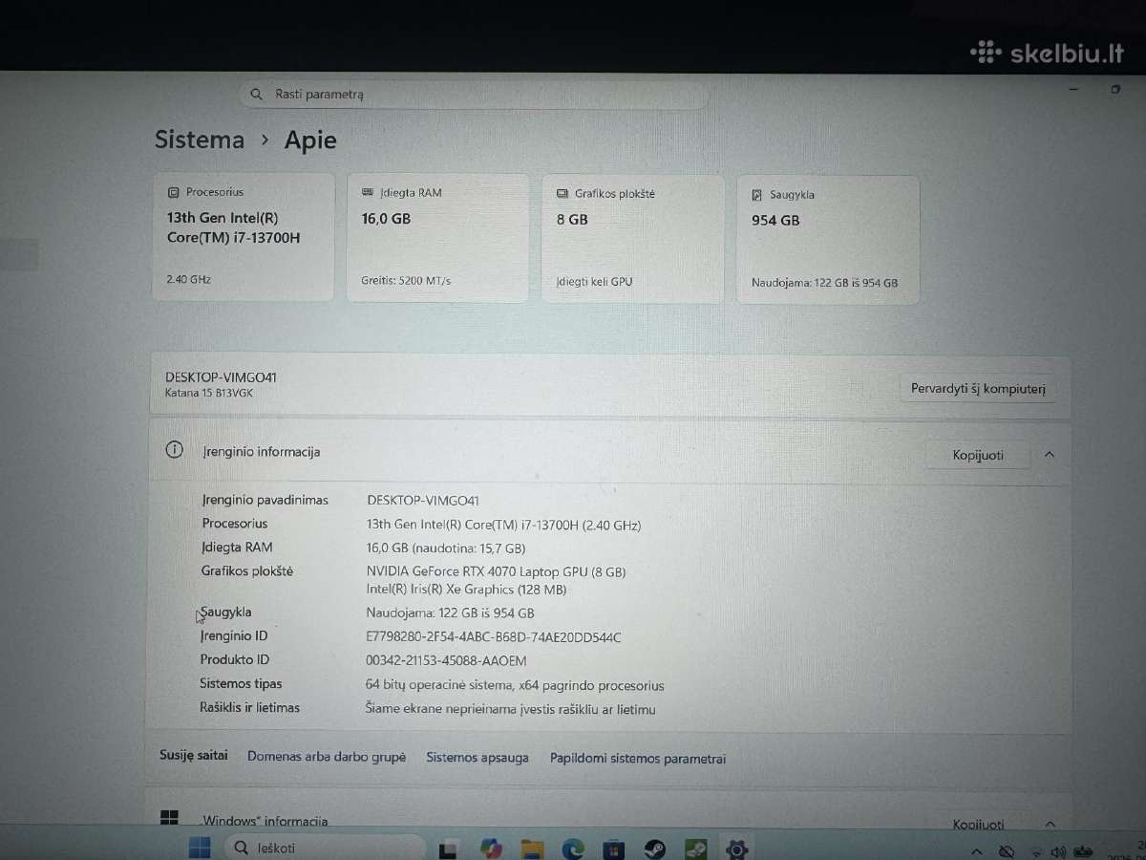The height and width of the screenshot is (860, 1146).
Task: Click the Windows Start button in taskbar
Action: (200, 848)
